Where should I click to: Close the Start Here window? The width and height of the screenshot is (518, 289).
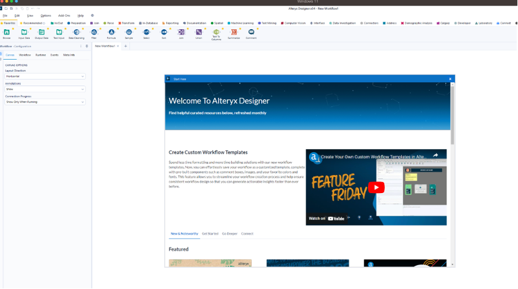click(450, 79)
